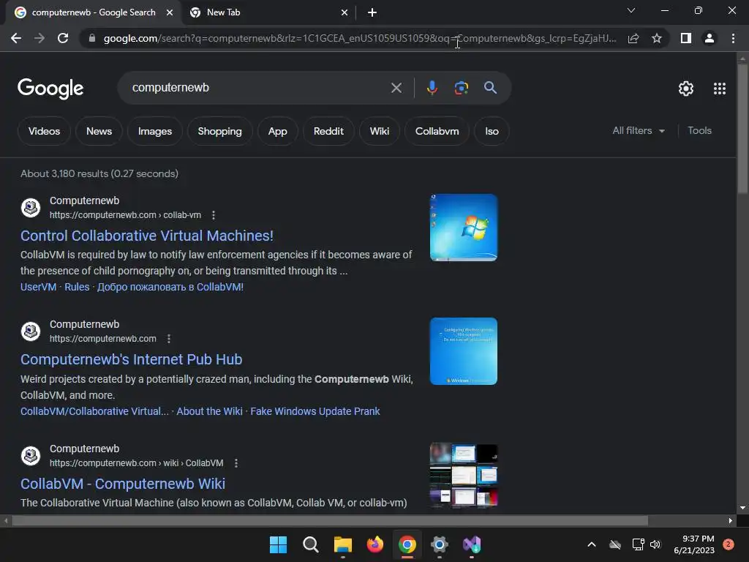Open Control Collaborative Virtual Machines! result
749x562 pixels.
146,236
